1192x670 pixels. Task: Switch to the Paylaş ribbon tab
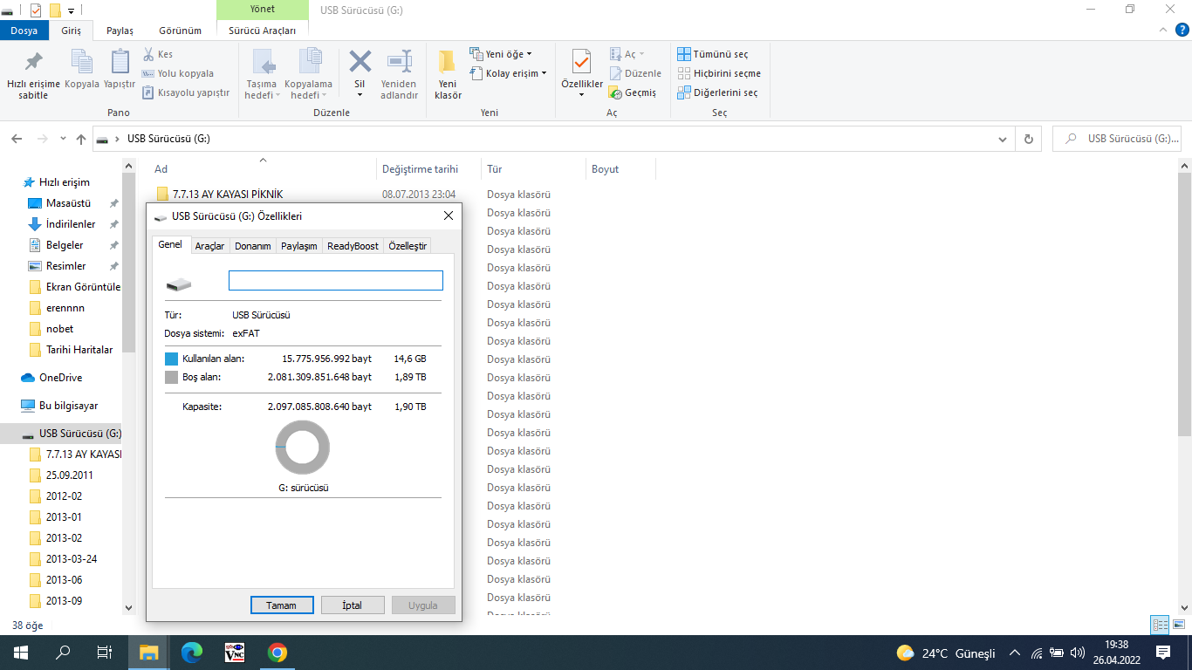pyautogui.click(x=120, y=31)
